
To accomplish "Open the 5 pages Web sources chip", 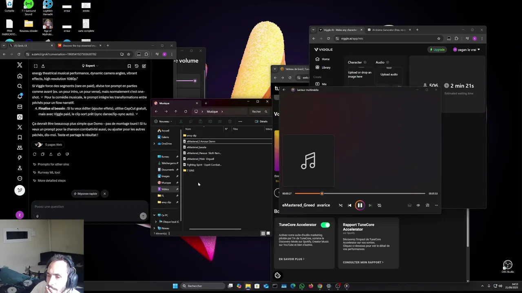I will point(49,145).
